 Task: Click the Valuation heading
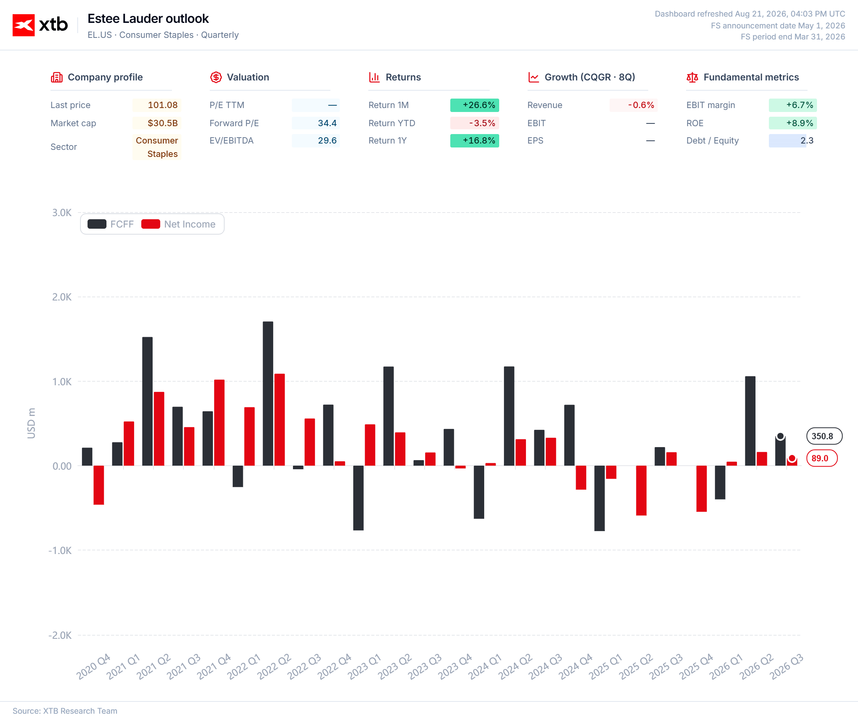tap(248, 77)
